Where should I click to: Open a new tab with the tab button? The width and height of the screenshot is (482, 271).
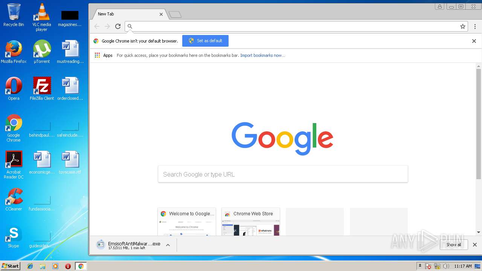pyautogui.click(x=175, y=15)
